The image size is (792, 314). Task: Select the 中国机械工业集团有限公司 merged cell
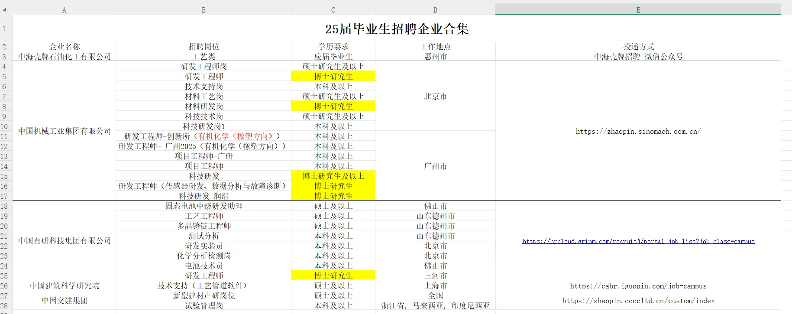65,131
